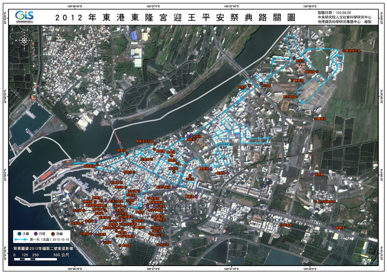
Task: Select the orange 拜廟 legend symbol
Action: coord(53,233)
